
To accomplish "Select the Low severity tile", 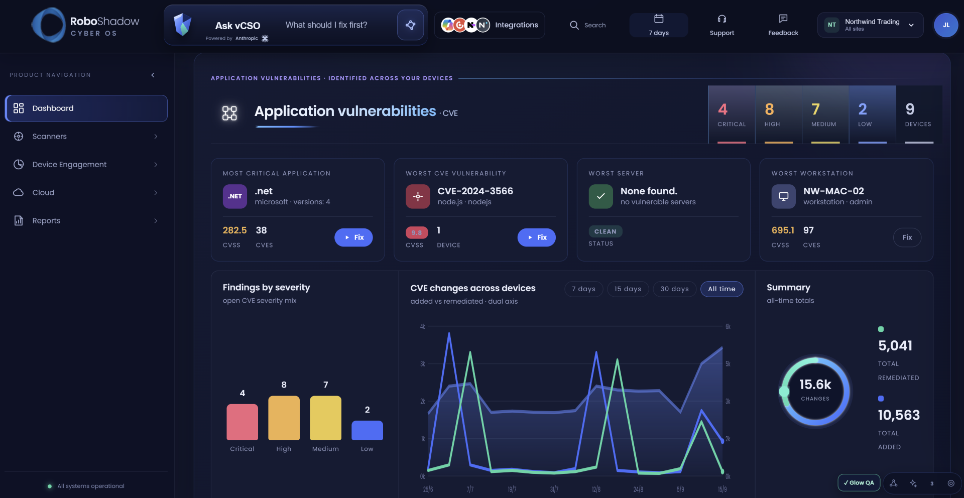I will click(x=873, y=114).
